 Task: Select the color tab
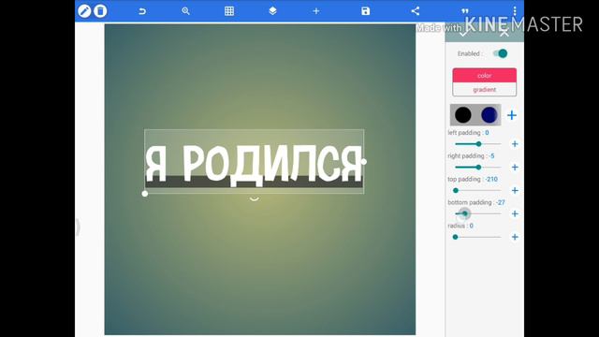[x=485, y=75]
